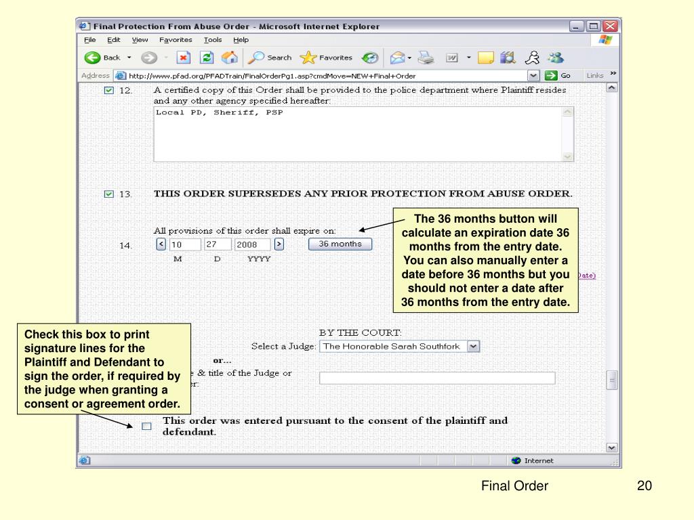This screenshot has height=520, width=694.
Task: Uncheck item 13 supersedes checkbox
Action: [108, 194]
